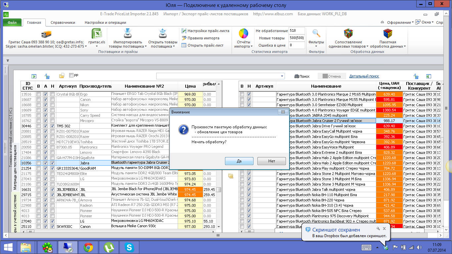Expand the supplier Гритас Саша dropdown

[86, 47]
